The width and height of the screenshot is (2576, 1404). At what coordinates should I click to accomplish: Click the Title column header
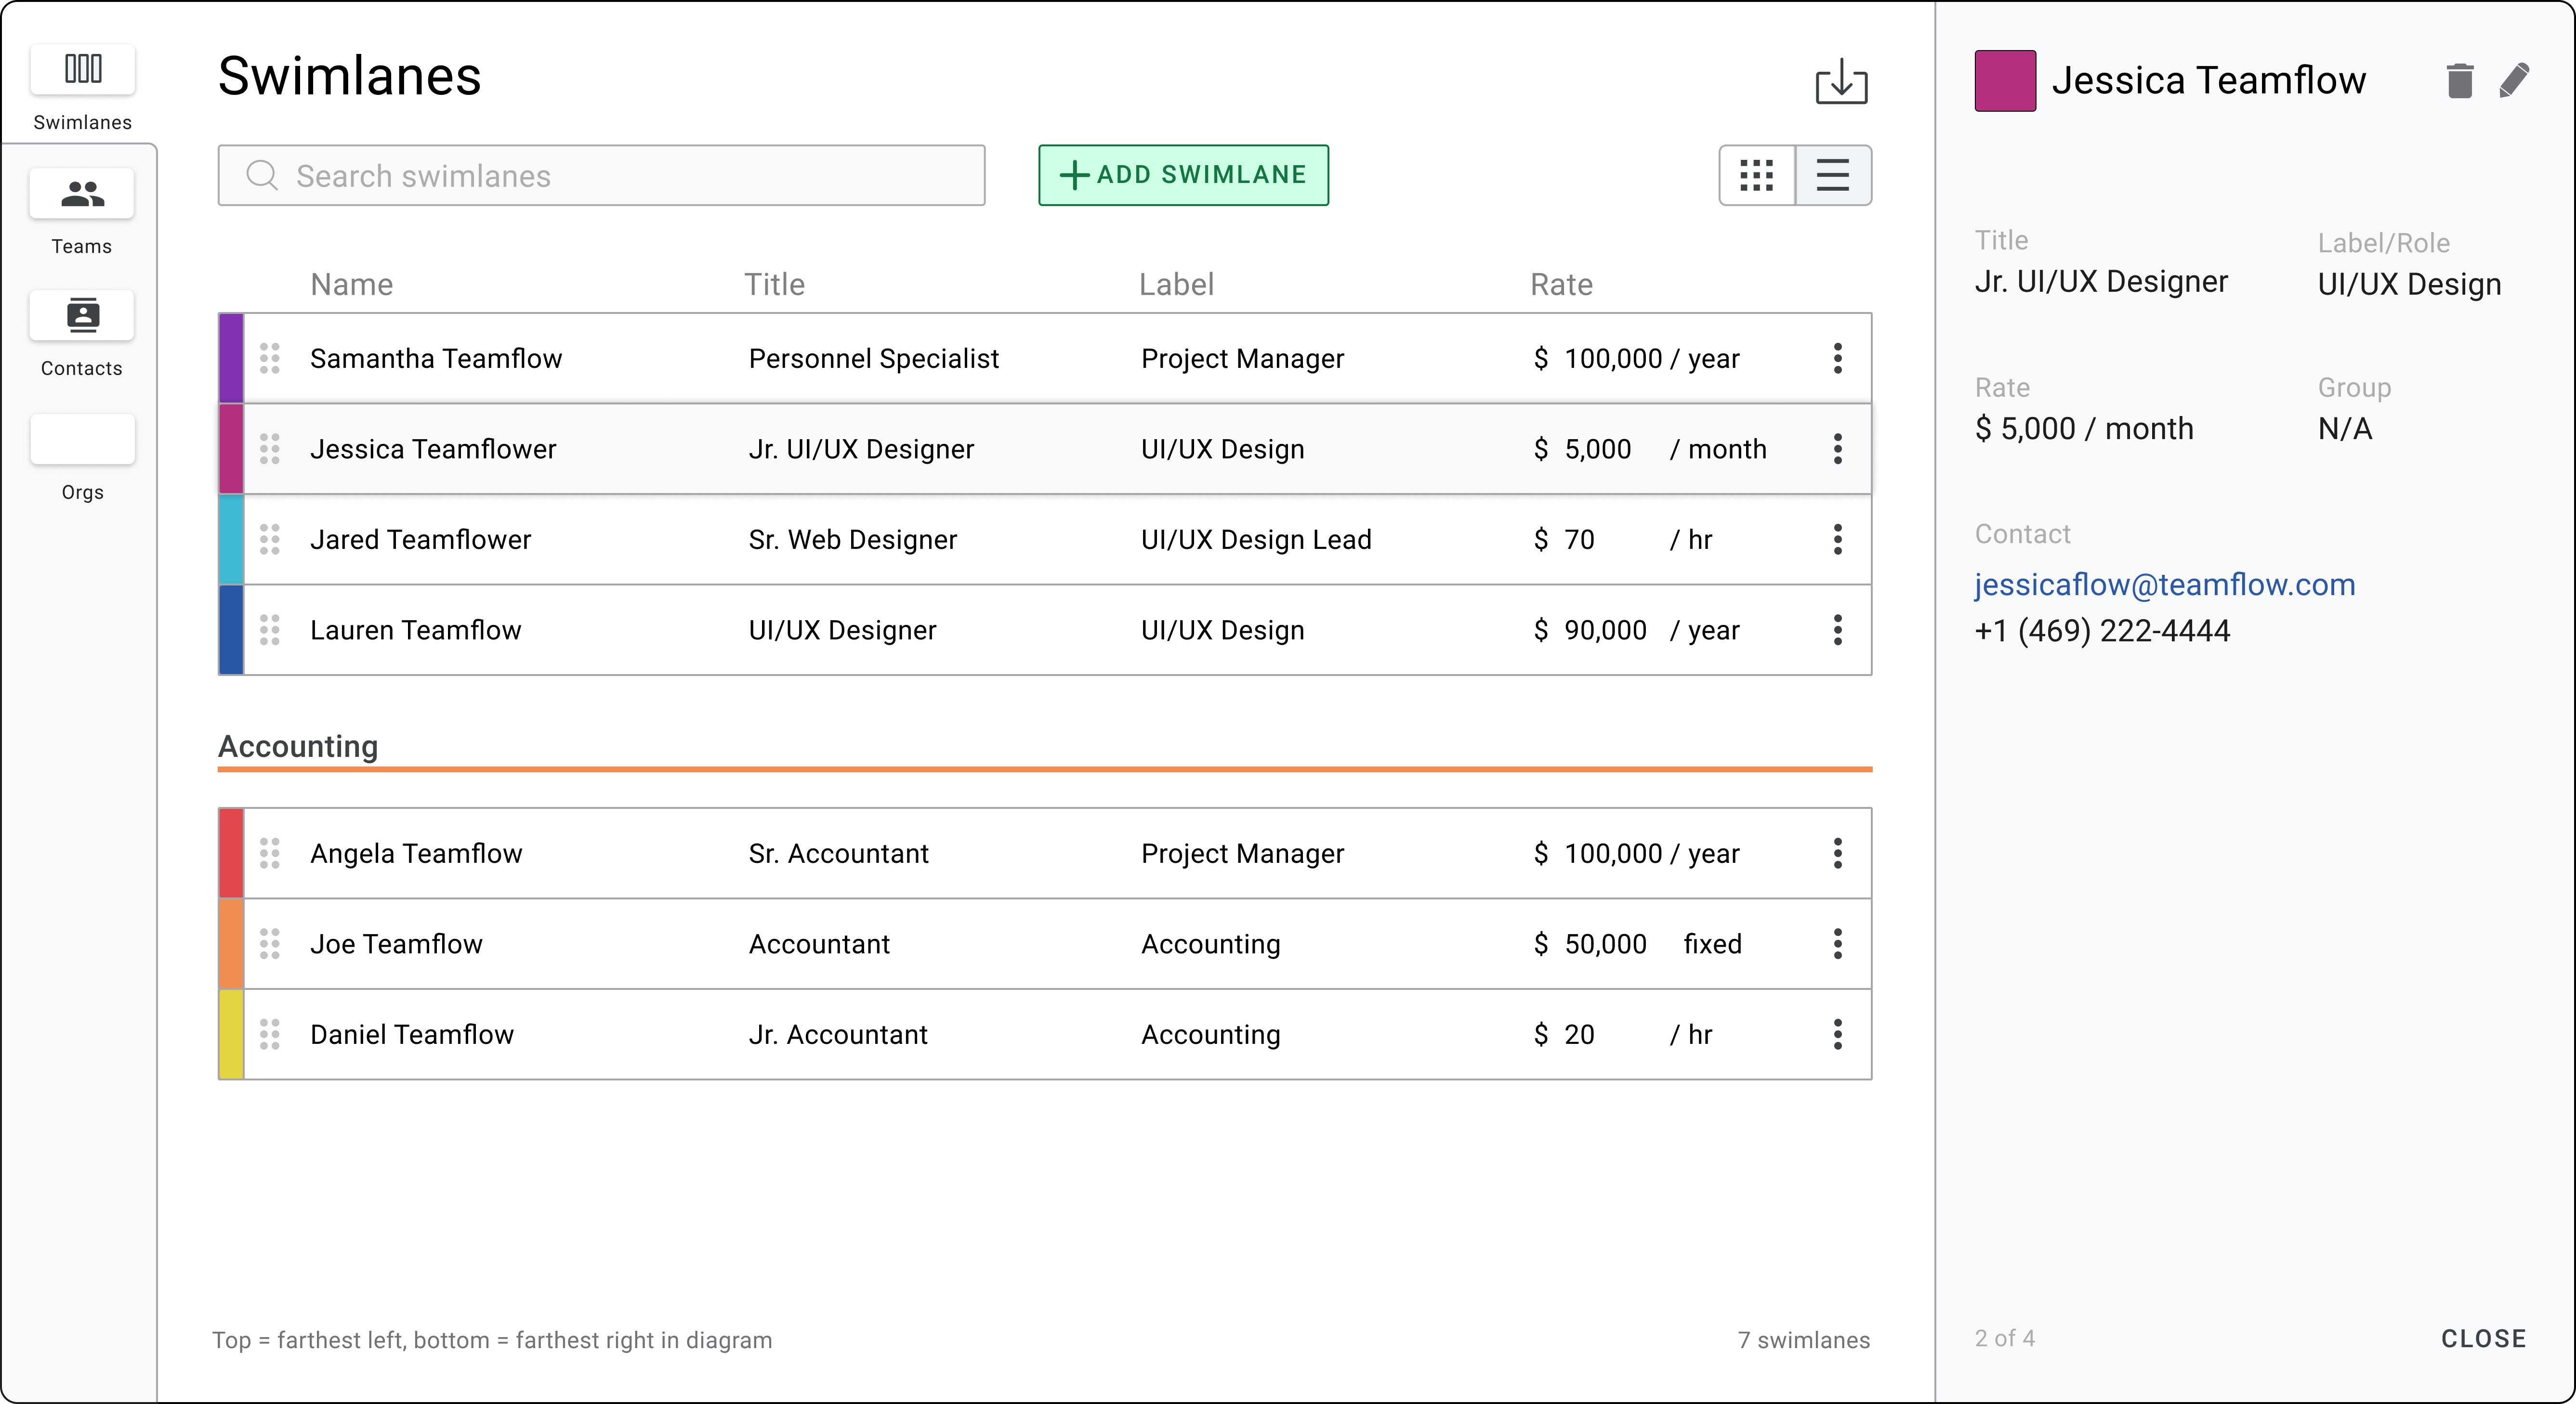pyautogui.click(x=775, y=285)
